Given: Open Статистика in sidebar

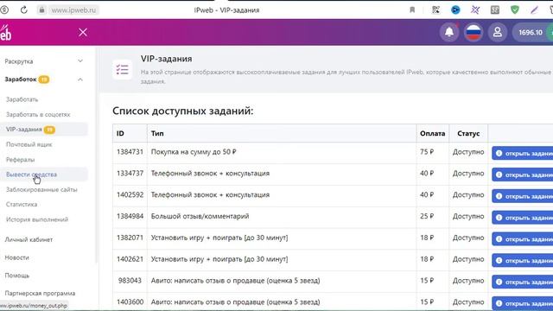Looking at the screenshot, I should (22, 205).
